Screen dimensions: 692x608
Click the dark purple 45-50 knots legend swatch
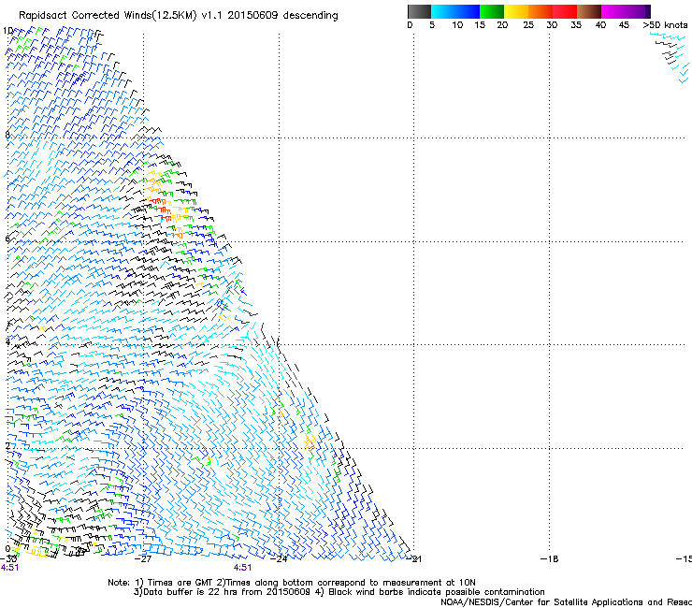[638, 11]
